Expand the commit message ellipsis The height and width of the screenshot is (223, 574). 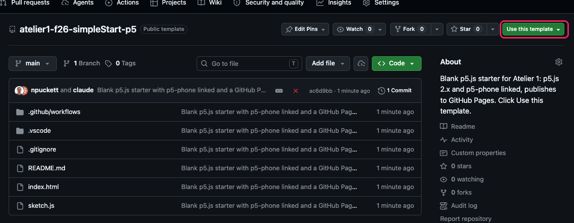279,91
